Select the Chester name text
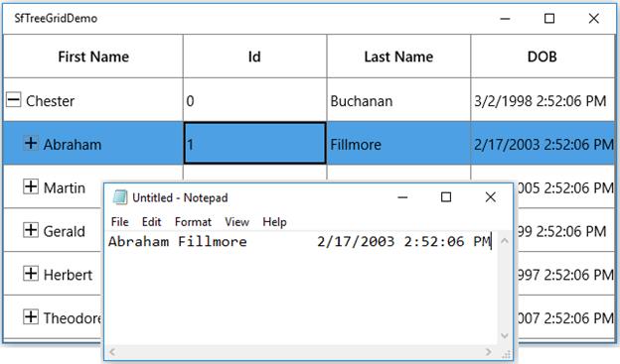The width and height of the screenshot is (620, 364). (x=51, y=101)
